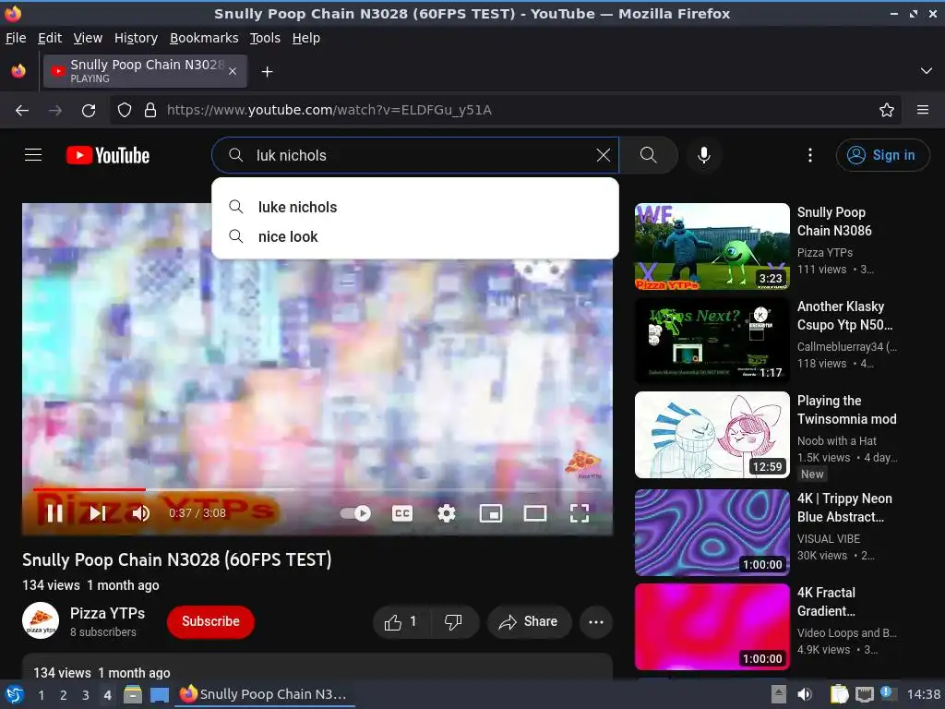Screen dimensions: 945x709
Task: Like this video
Action: click(401, 621)
